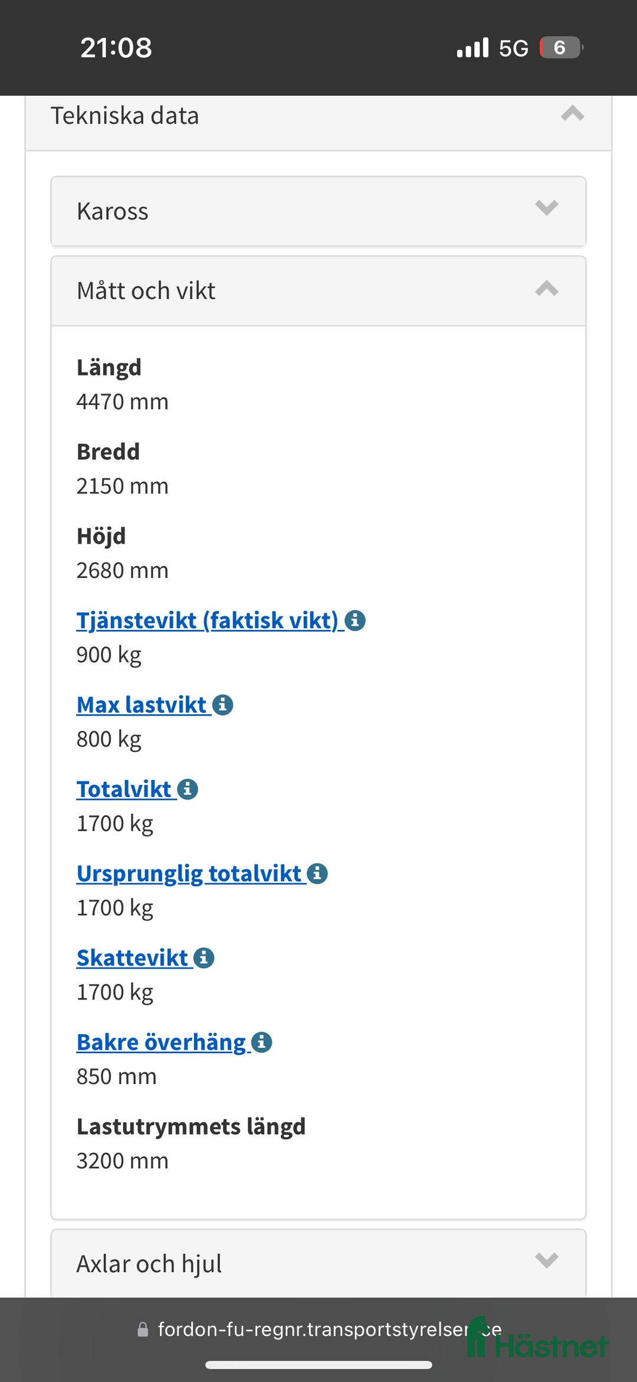
Task: Open the Totalvikt info icon
Action: tap(188, 789)
